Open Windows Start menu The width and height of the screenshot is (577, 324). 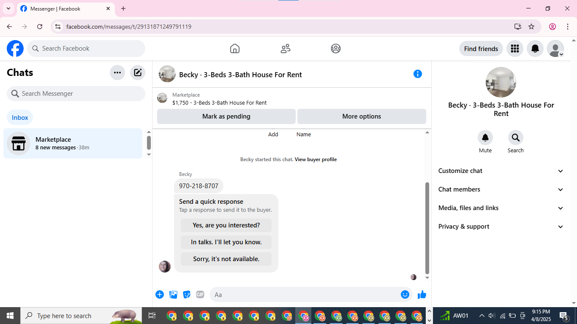click(10, 316)
